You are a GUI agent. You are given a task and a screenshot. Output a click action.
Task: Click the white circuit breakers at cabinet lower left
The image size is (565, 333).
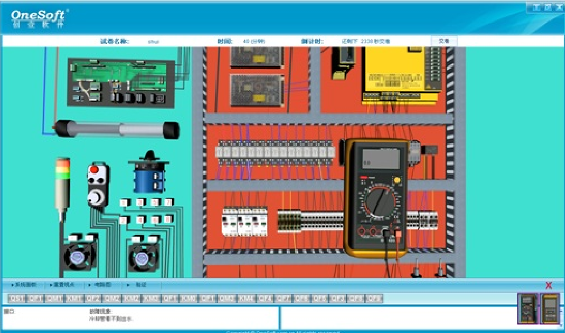pyautogui.click(x=244, y=221)
